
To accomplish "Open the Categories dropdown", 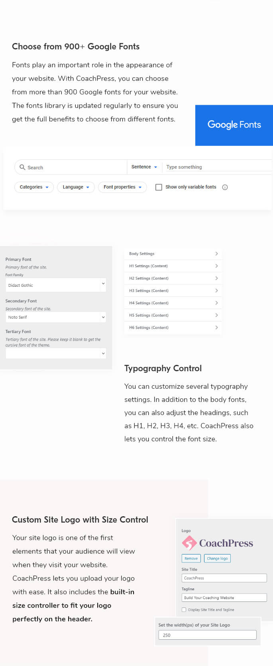I will pyautogui.click(x=34, y=187).
